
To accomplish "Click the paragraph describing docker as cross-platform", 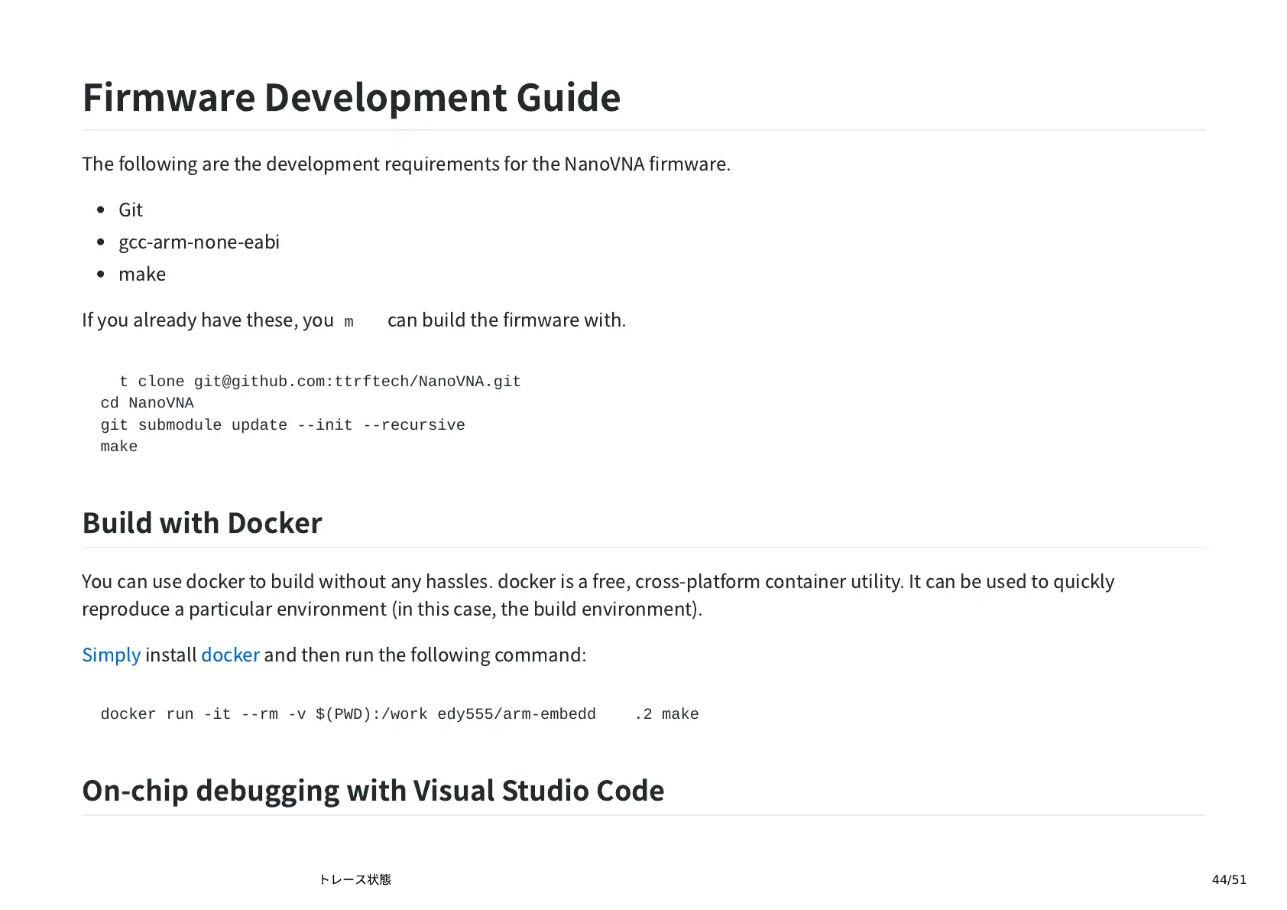I will click(598, 582).
